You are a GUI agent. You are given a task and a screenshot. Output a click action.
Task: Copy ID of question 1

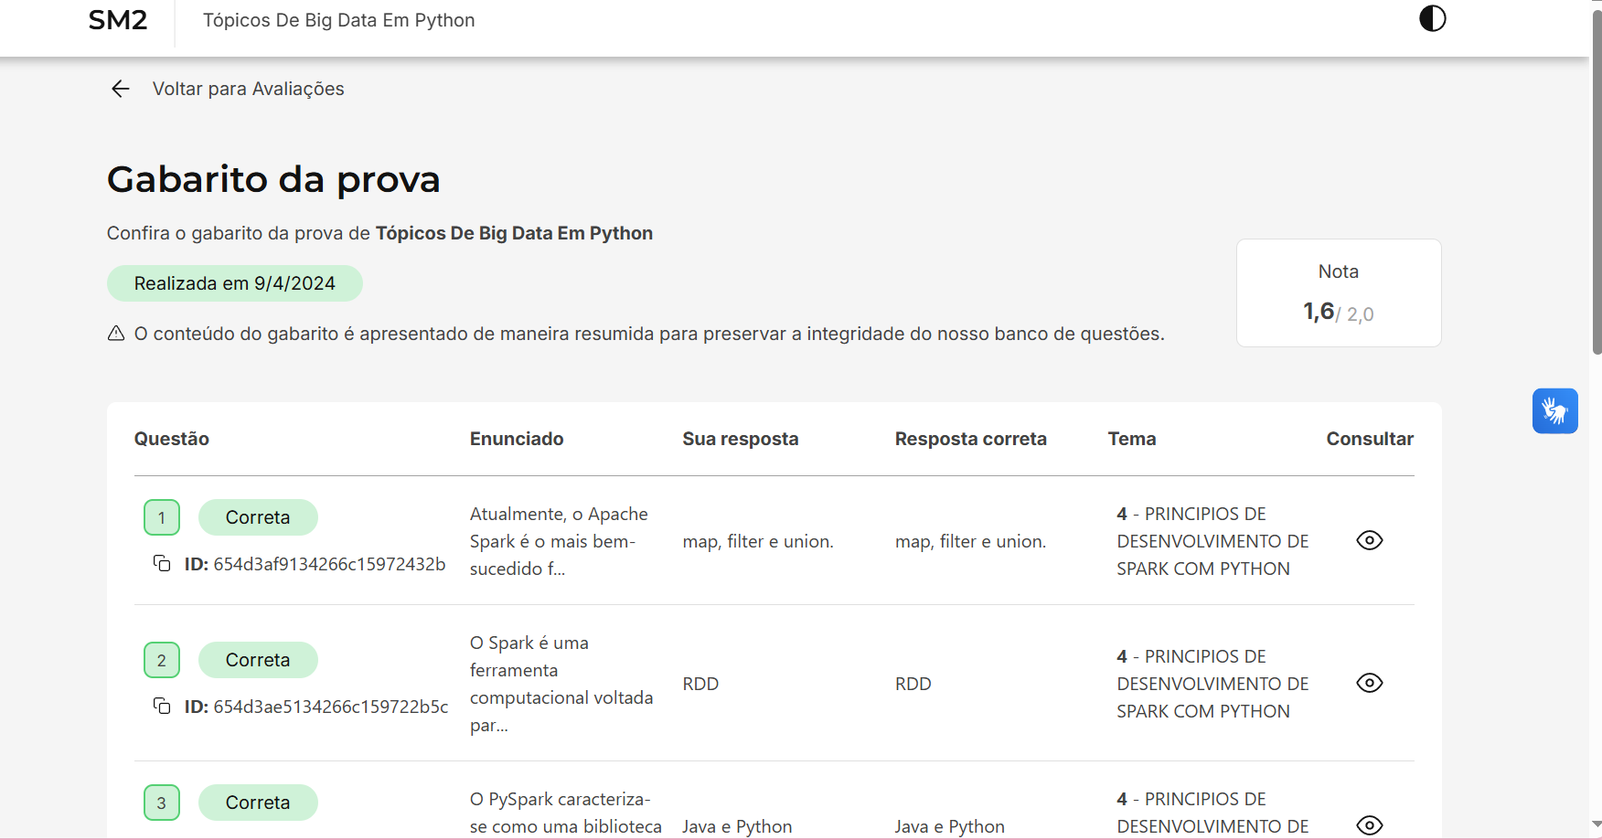click(162, 563)
